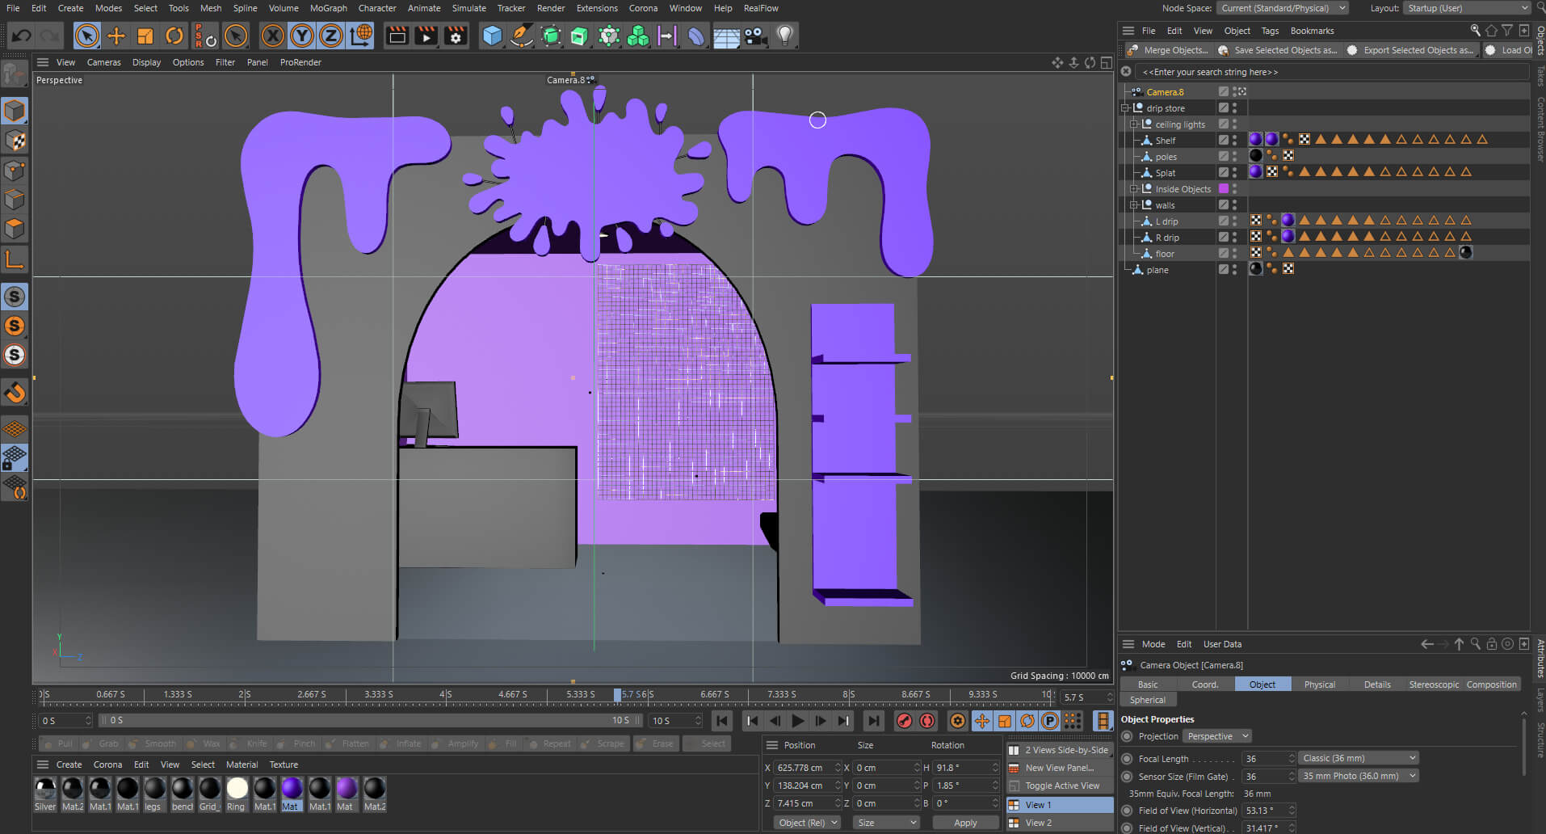Toggle X axis lock
Viewport: 1546px width, 834px height.
[x=273, y=36]
